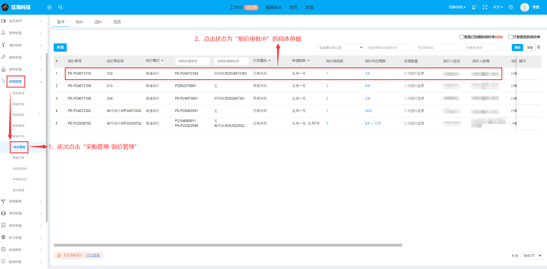Check 只查看我的询价单 checkbox
This screenshot has width=547, height=269.
tap(510, 37)
